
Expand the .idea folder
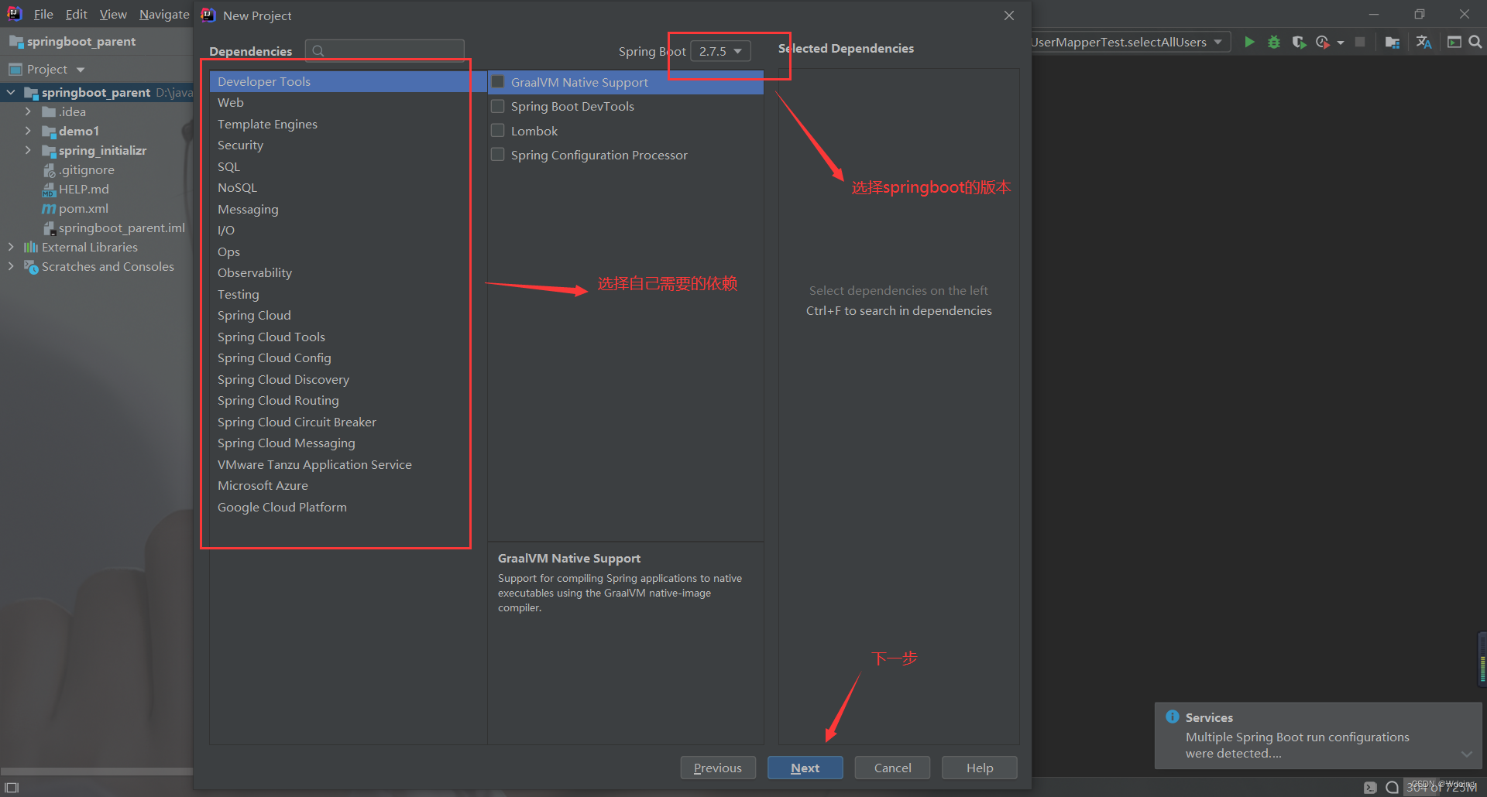pos(28,112)
